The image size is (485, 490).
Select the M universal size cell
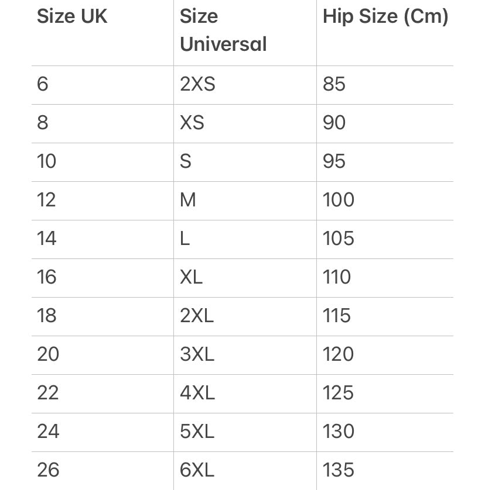pyautogui.click(x=188, y=200)
